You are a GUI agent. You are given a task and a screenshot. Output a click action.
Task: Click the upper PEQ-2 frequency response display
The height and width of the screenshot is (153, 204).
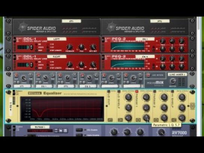click(128, 46)
